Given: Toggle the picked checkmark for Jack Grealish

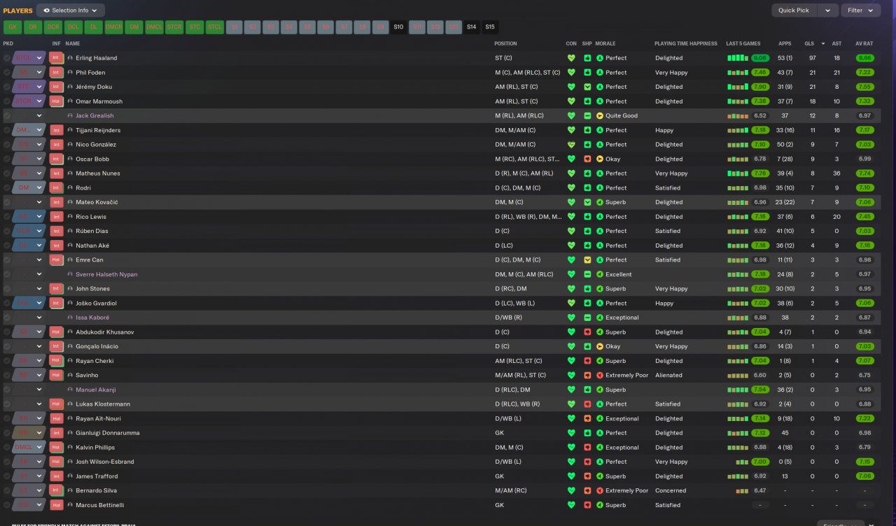Looking at the screenshot, I should [7, 116].
